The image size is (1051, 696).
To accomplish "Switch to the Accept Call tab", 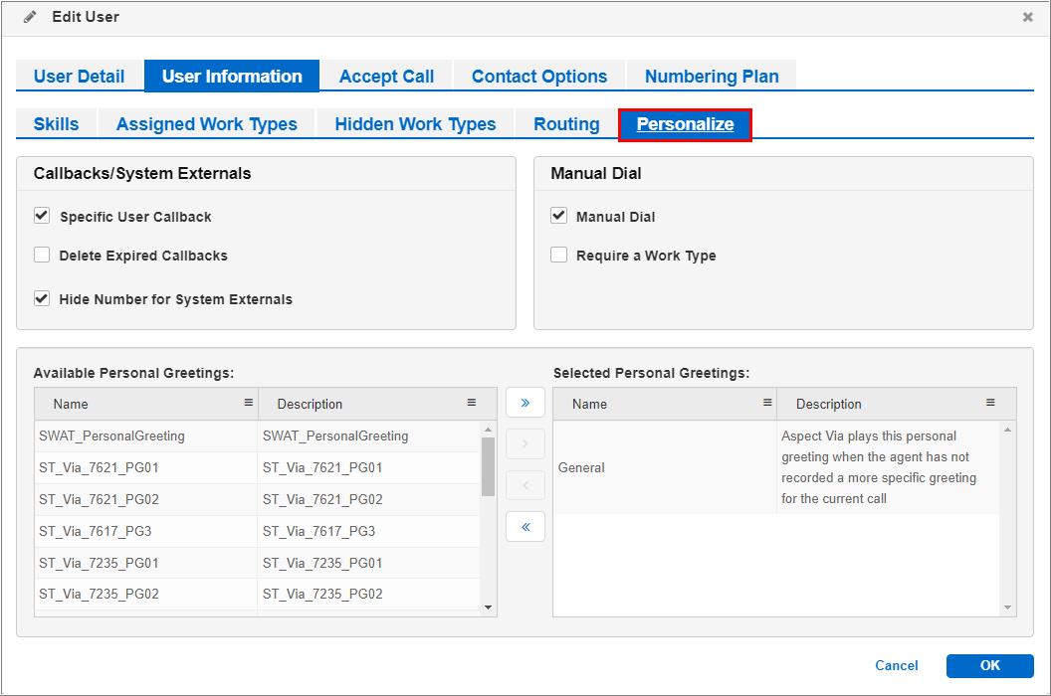I will coord(386,76).
